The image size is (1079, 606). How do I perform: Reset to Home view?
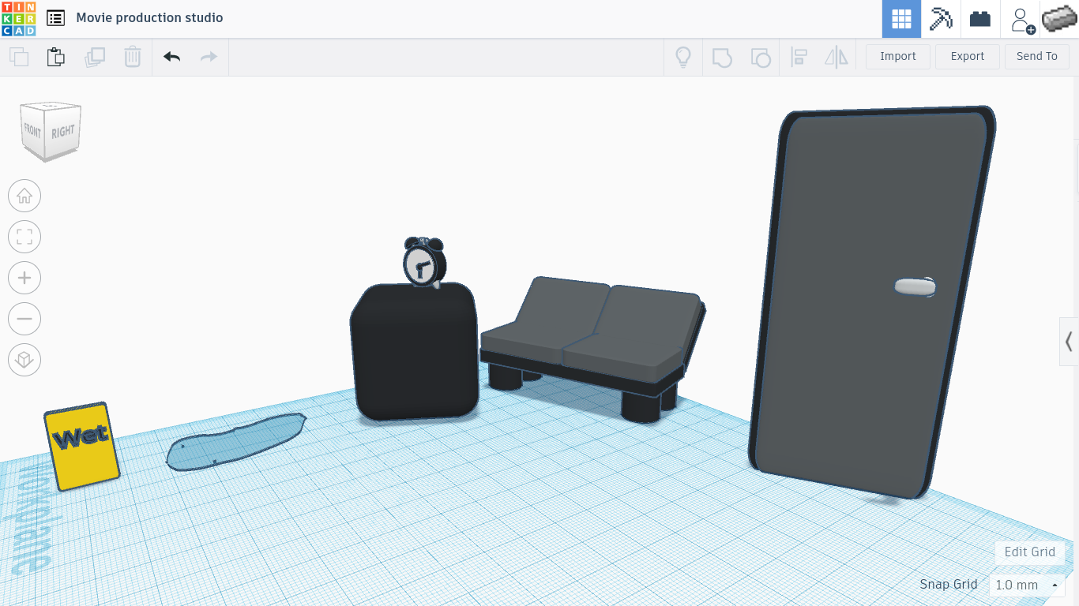pos(24,196)
